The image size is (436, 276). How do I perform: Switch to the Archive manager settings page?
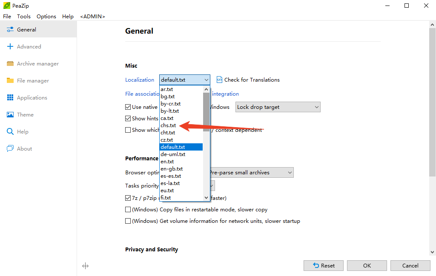click(x=38, y=64)
